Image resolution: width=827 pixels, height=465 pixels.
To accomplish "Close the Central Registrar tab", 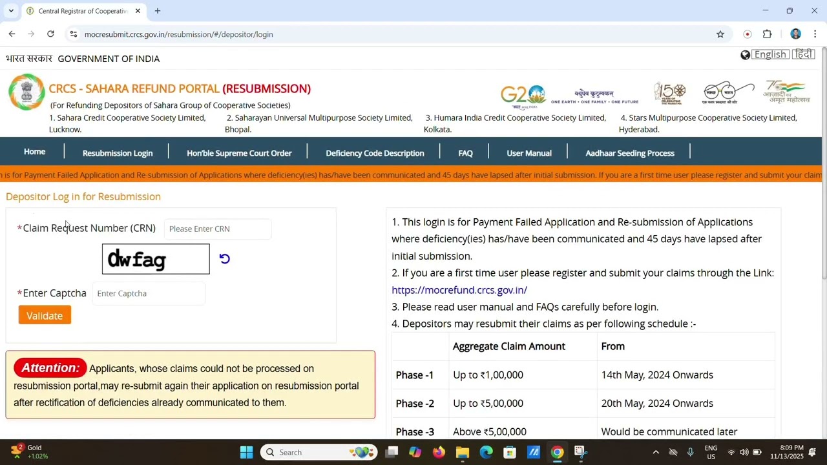I will point(138,11).
